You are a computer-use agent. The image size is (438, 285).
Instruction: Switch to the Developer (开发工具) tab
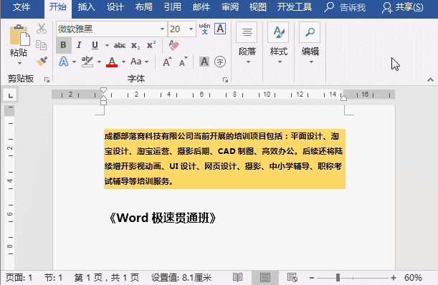point(295,7)
